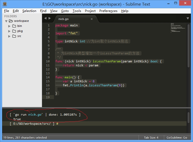Viewport: 193px width, 142px height.
Task: Close the nick.go tab
Action: (x=92, y=19)
